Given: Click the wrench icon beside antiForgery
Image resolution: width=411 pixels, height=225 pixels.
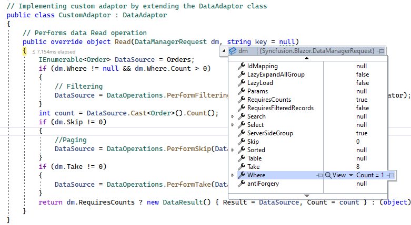Looking at the screenshot, I should coord(242,184).
